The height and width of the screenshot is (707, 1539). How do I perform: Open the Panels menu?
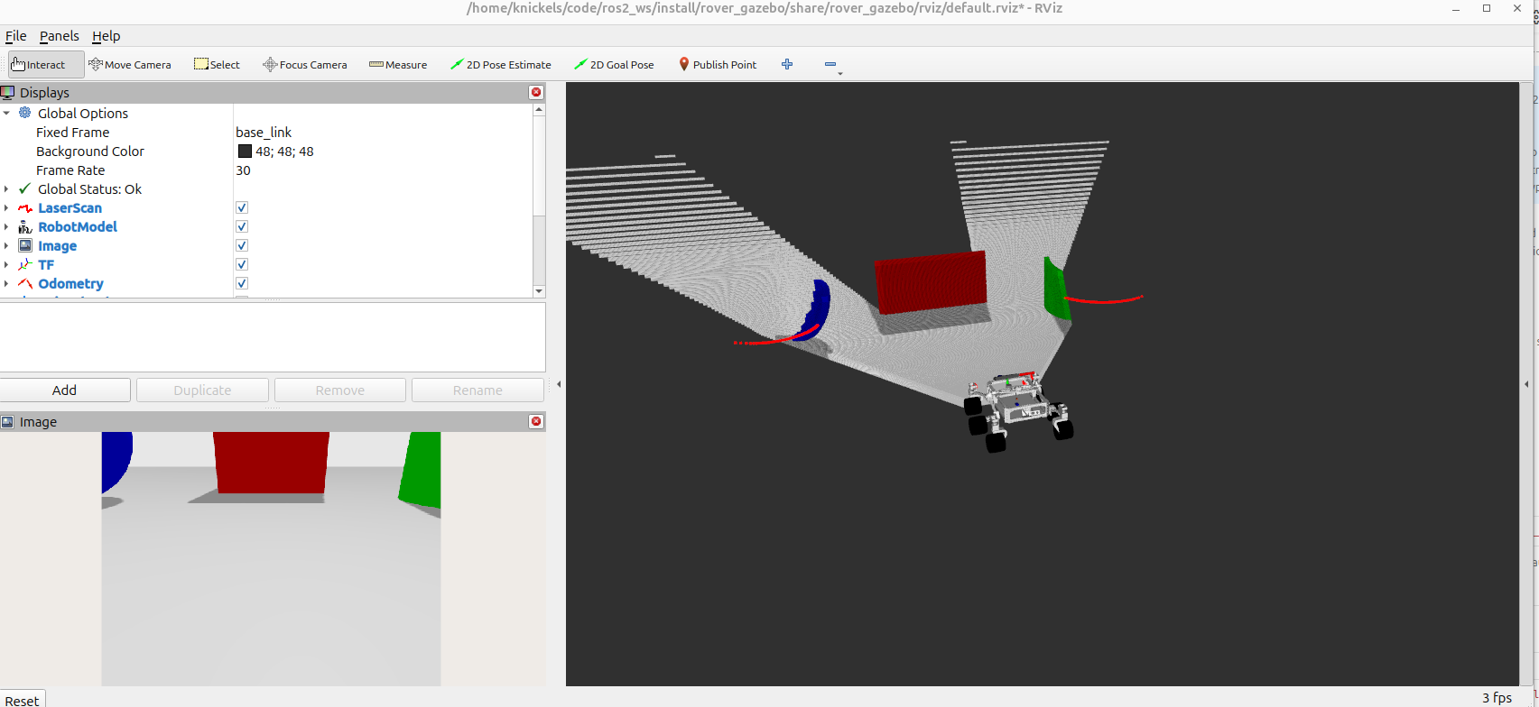tap(59, 36)
